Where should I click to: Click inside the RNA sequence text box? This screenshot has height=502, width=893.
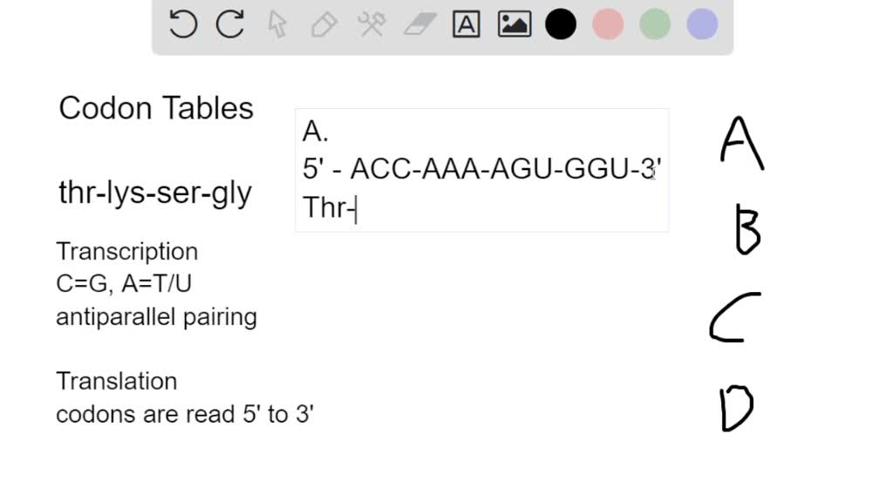coord(480,170)
